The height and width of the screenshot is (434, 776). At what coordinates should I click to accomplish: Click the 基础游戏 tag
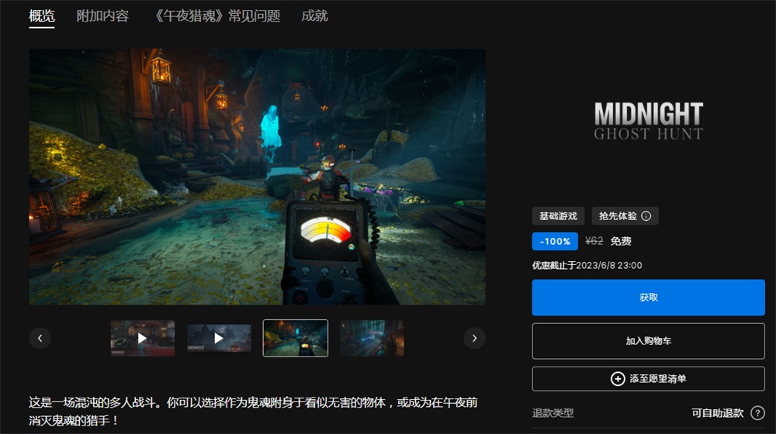click(x=558, y=216)
